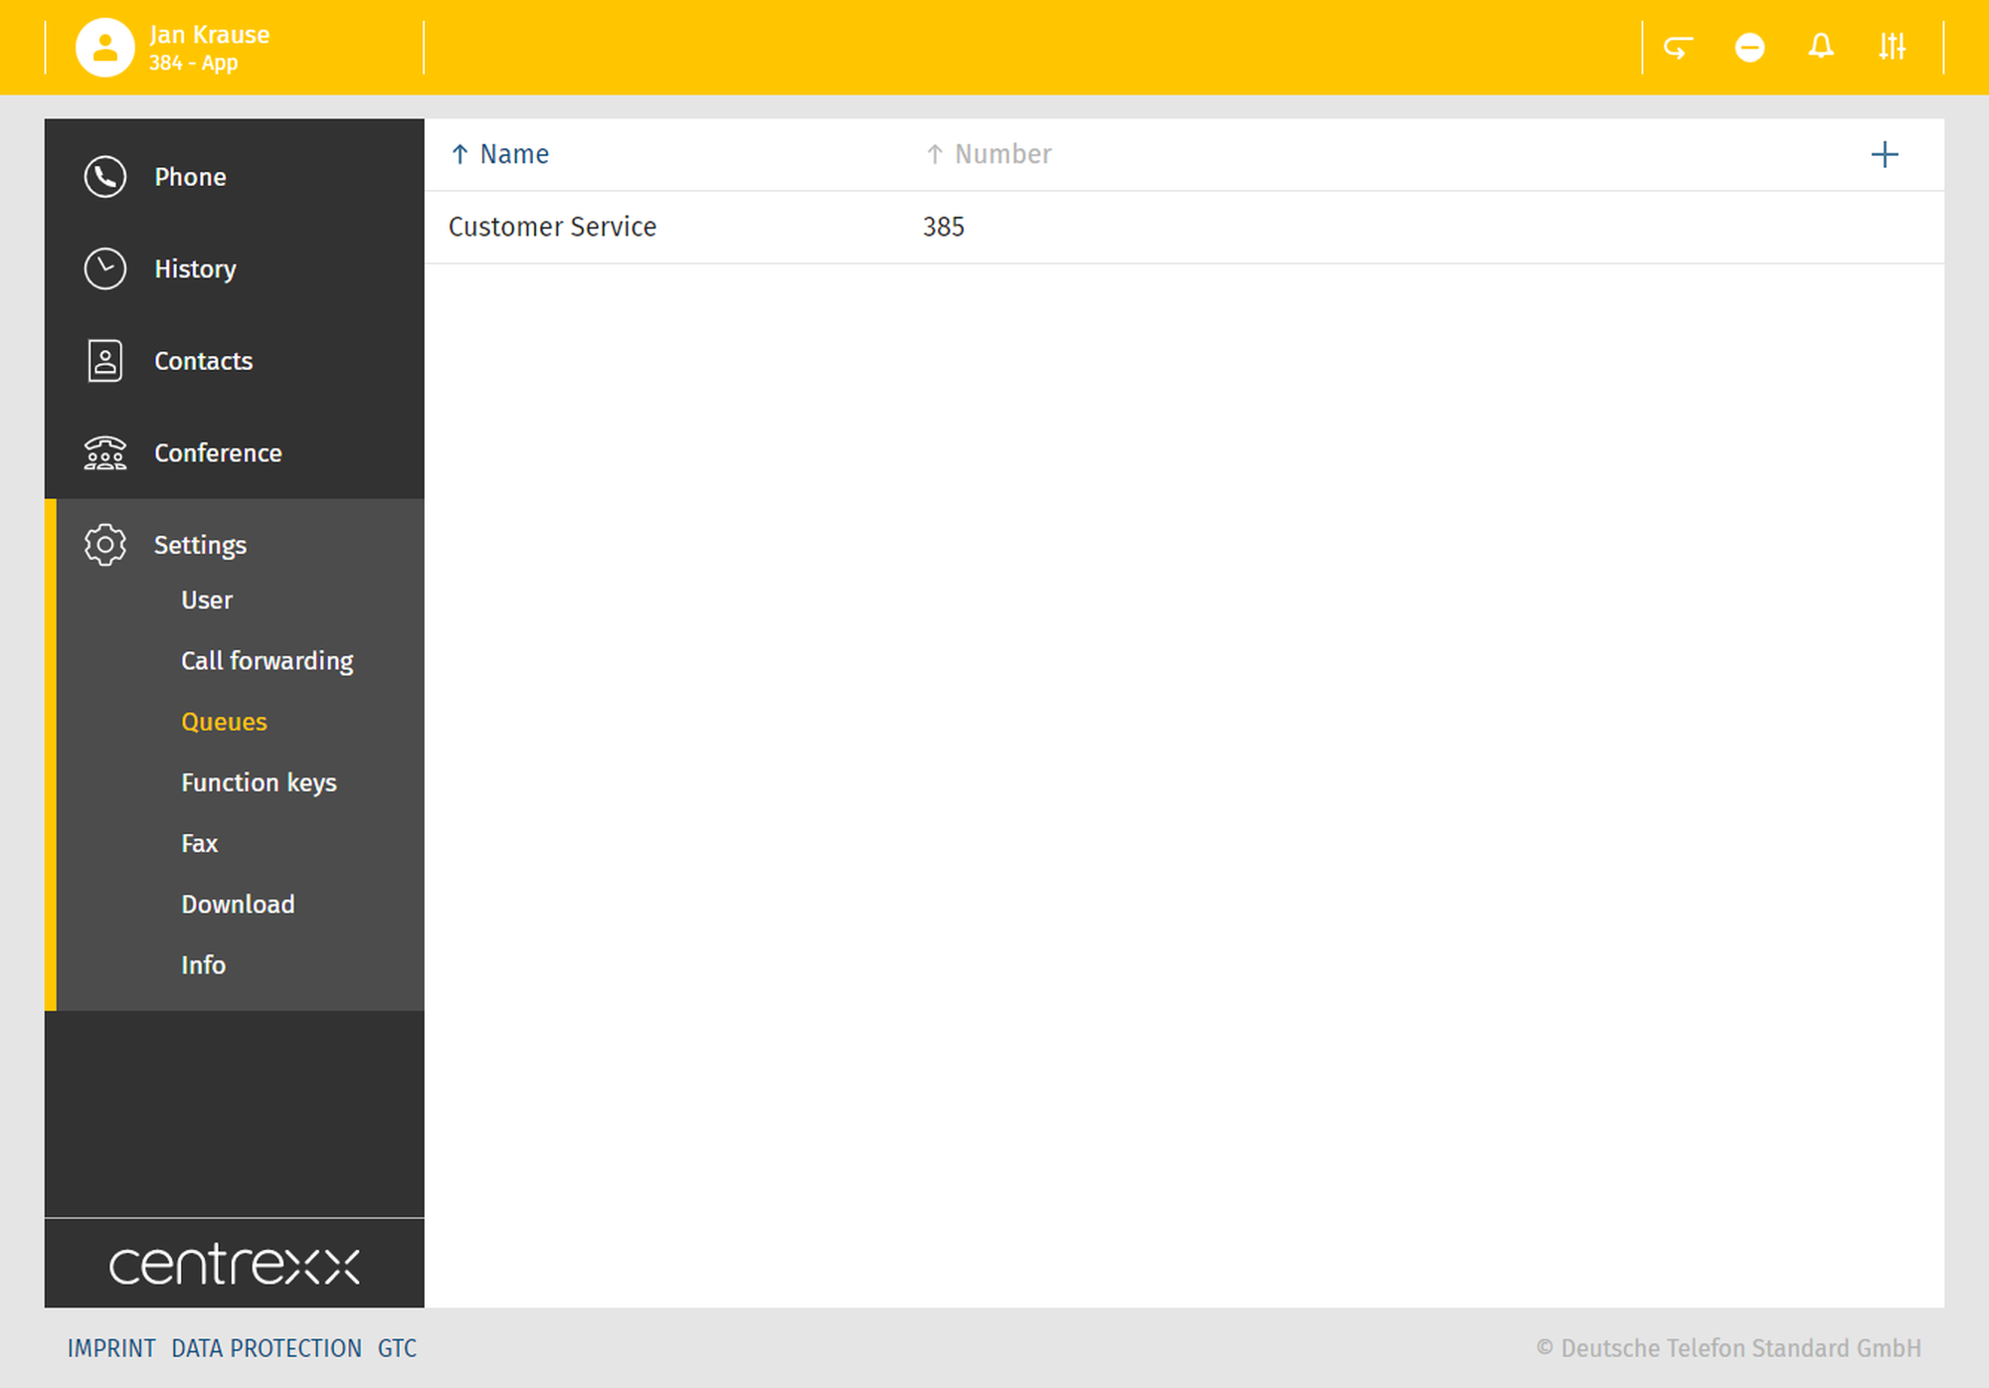1989x1388 pixels.
Task: Open the History clock menu item
Action: click(195, 269)
